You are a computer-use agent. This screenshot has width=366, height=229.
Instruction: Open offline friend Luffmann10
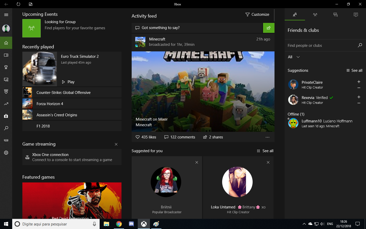click(325, 123)
